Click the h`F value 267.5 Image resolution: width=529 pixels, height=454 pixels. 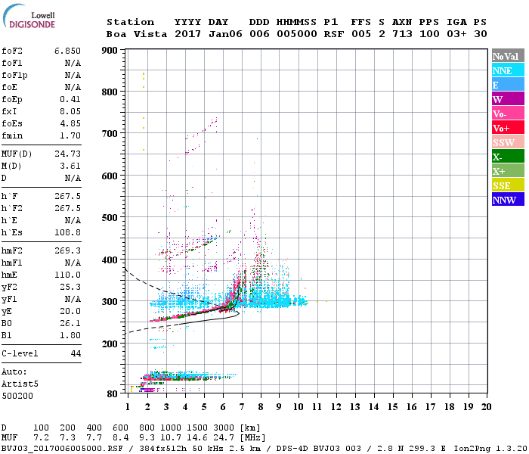point(68,196)
